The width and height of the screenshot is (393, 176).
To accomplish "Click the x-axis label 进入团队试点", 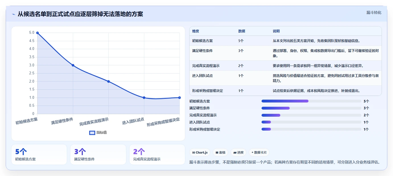I will (x=133, y=121).
